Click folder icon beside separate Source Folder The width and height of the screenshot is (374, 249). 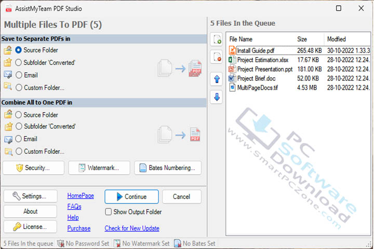click(x=8, y=50)
